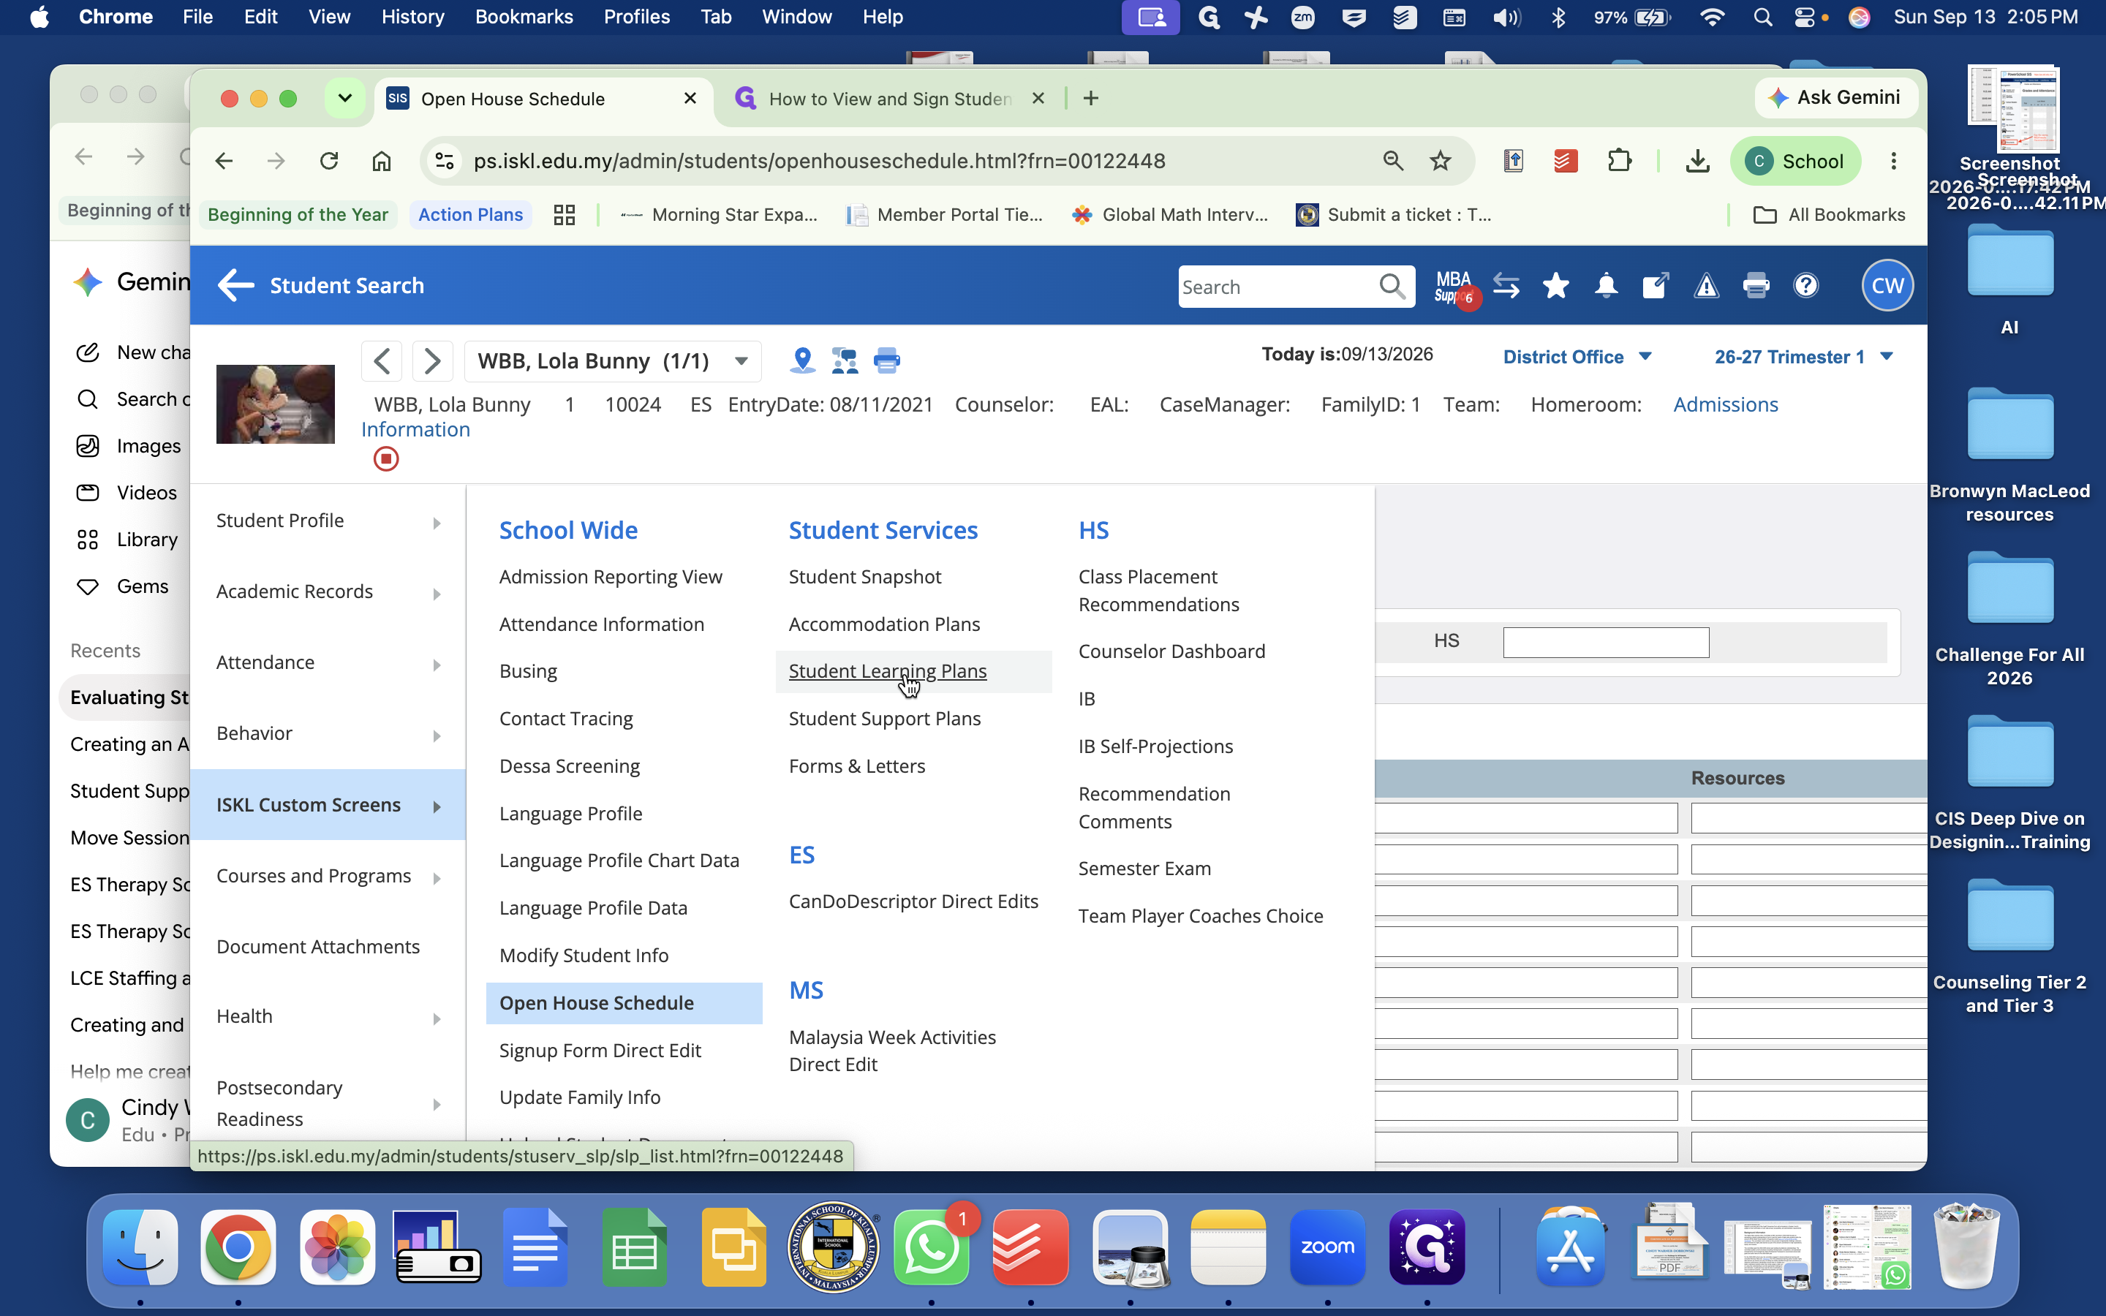The height and width of the screenshot is (1316, 2106).
Task: Click Chrome zoom magnifier in address bar
Action: point(1392,161)
